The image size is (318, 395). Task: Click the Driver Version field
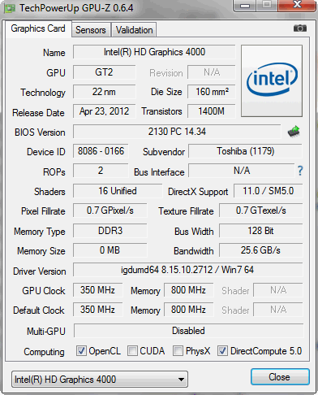click(187, 270)
